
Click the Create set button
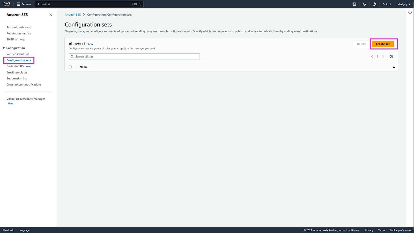383,44
